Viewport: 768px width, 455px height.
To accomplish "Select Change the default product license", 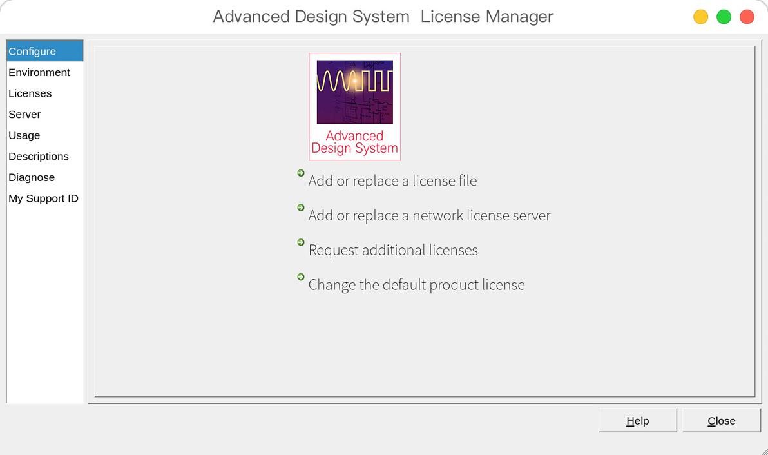I will pyautogui.click(x=416, y=285).
